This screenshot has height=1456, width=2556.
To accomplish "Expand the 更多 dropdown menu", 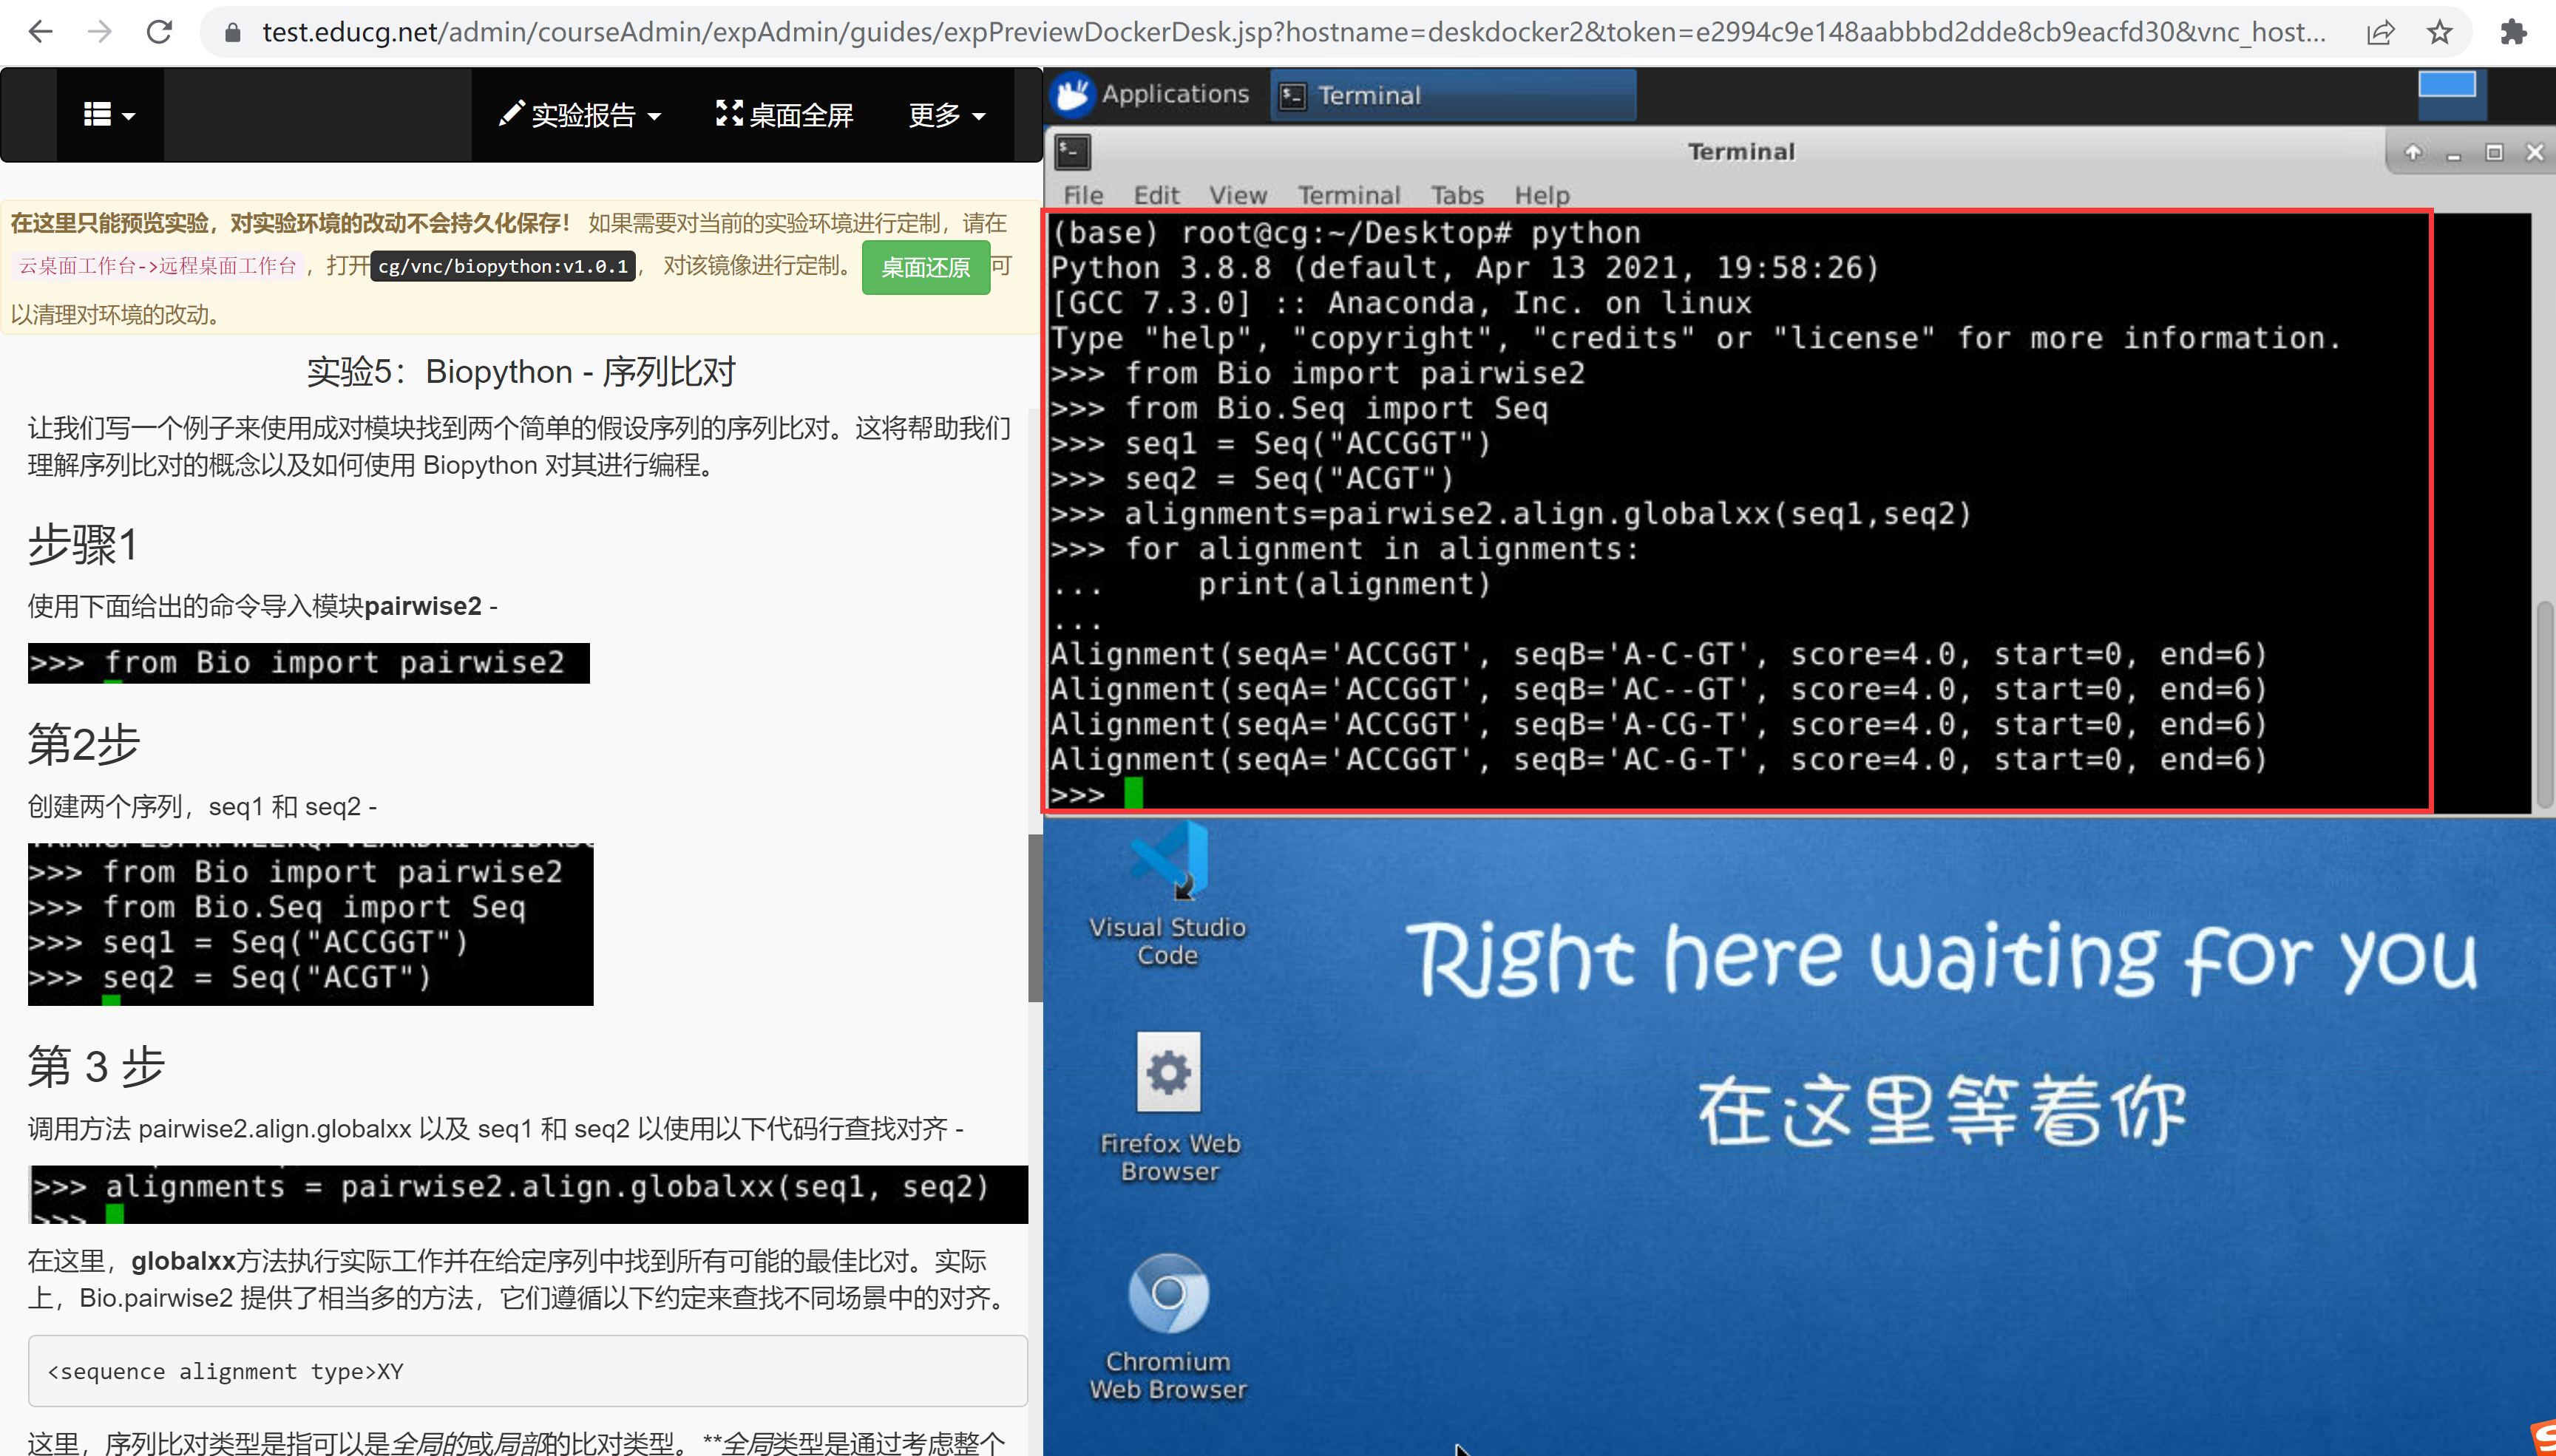I will pyautogui.click(x=946, y=115).
